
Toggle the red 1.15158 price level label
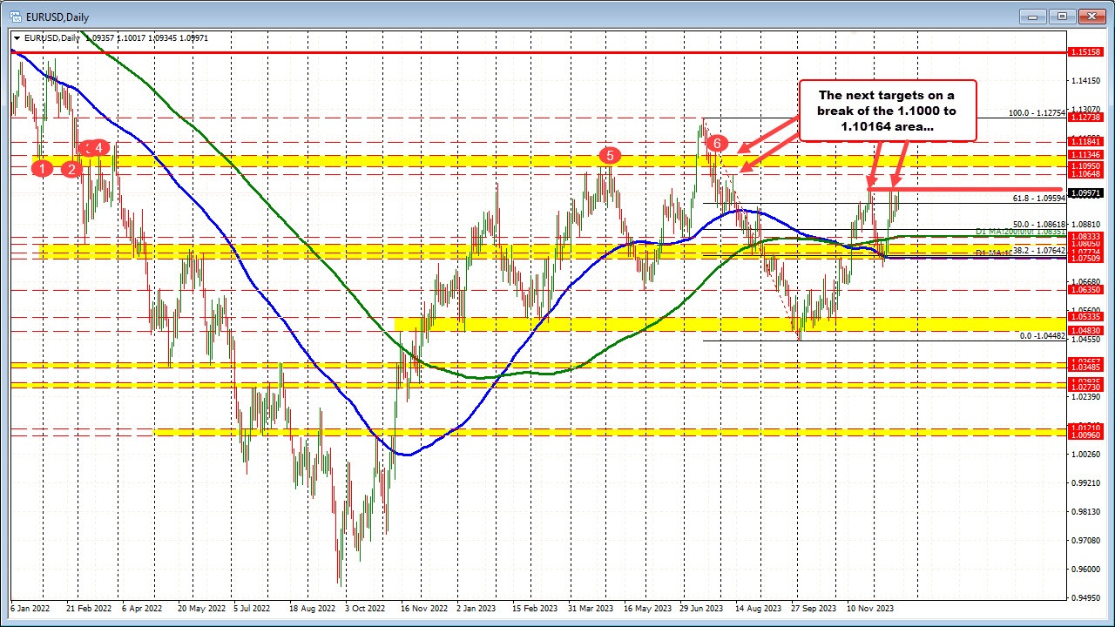tap(1085, 52)
